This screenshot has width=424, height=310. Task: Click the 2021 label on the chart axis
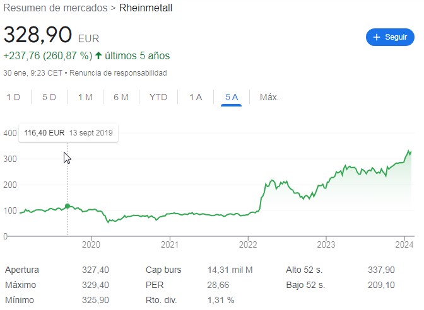(x=170, y=244)
